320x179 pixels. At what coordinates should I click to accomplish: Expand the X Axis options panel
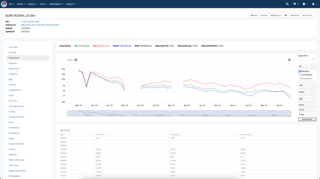(307, 110)
